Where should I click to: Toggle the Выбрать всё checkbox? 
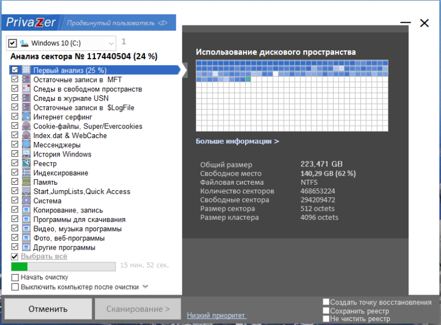click(x=15, y=256)
